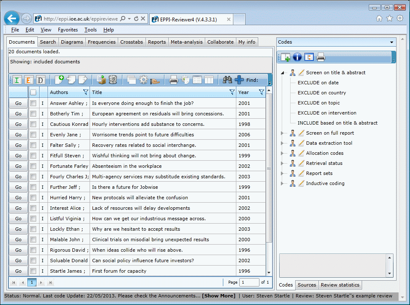410x305 pixels.
Task: Click the trash bin delete icon
Action: [x=113, y=80]
